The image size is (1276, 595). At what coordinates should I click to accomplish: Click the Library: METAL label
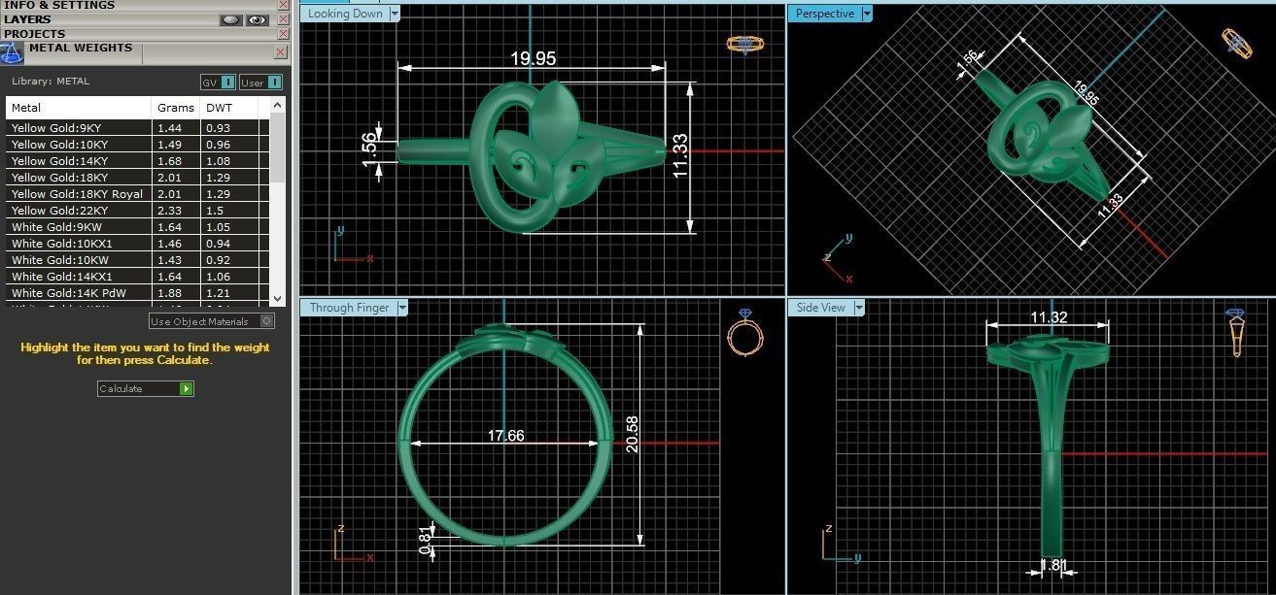(x=51, y=82)
